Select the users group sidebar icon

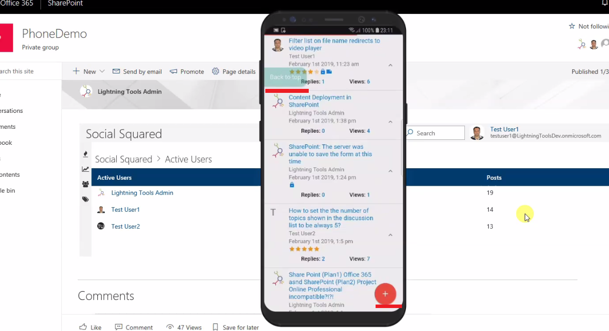coord(85,184)
